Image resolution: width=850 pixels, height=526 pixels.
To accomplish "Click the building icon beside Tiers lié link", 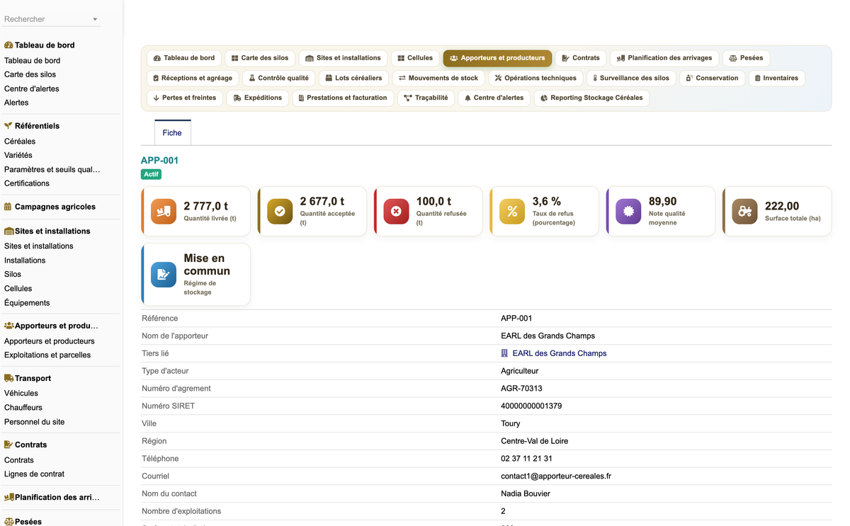I will click(x=504, y=353).
